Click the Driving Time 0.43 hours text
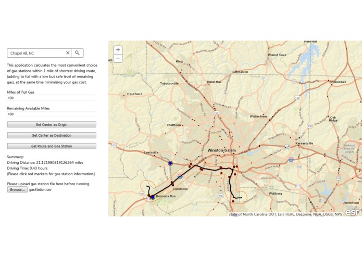This screenshot has height=257, width=362. coord(27,168)
